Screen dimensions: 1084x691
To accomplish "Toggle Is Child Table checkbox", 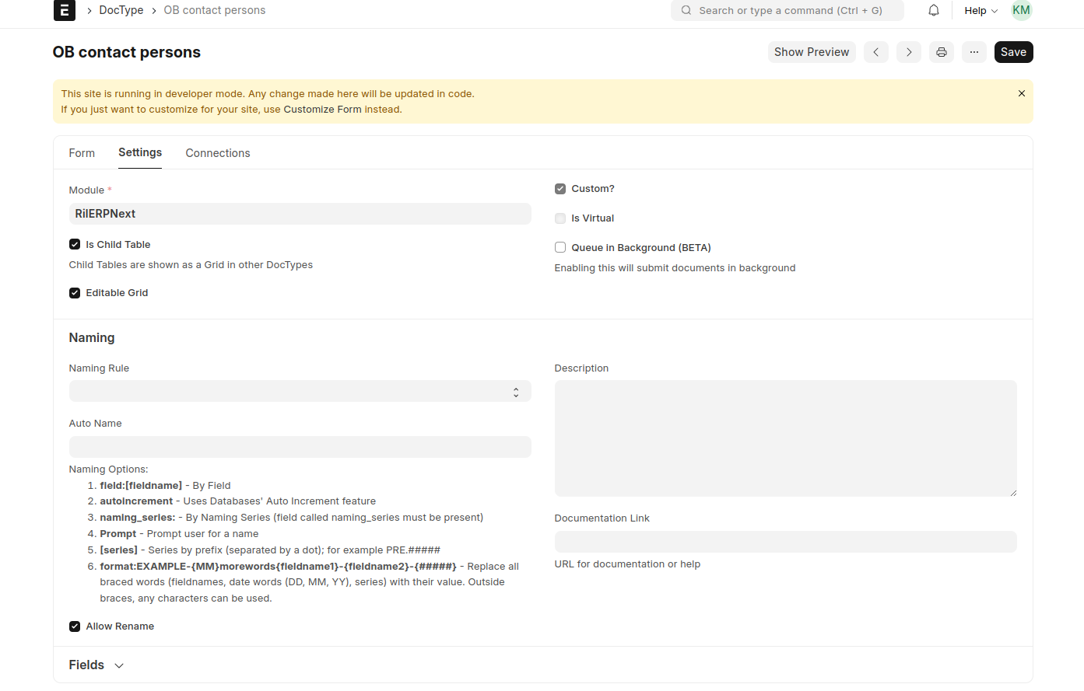I will coord(75,244).
